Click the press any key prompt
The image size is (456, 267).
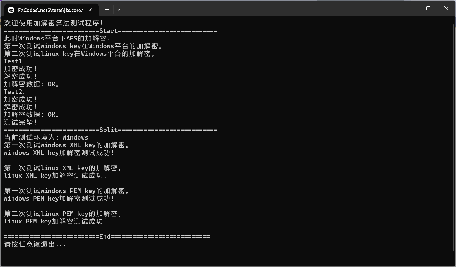tap(35, 244)
